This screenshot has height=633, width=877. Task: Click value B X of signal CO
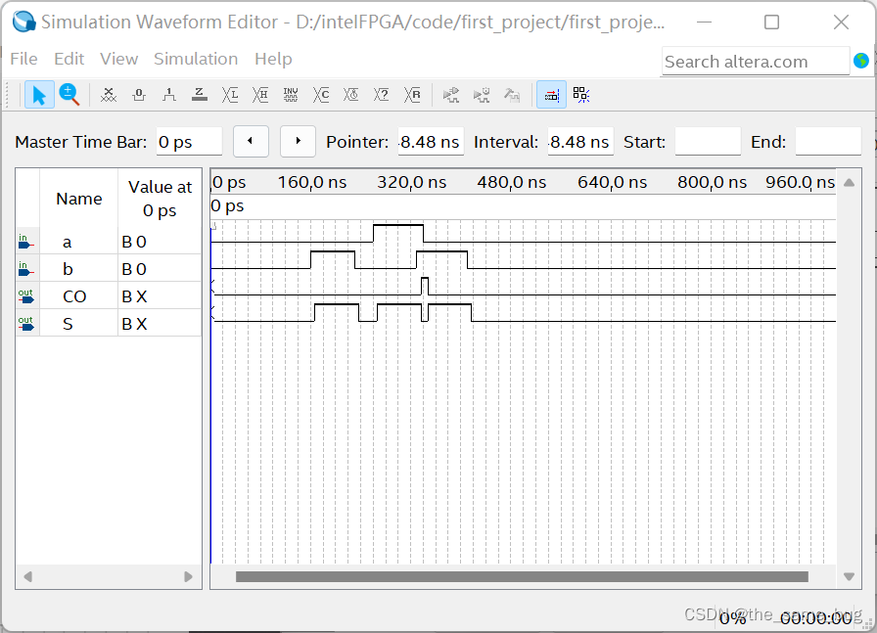[134, 296]
